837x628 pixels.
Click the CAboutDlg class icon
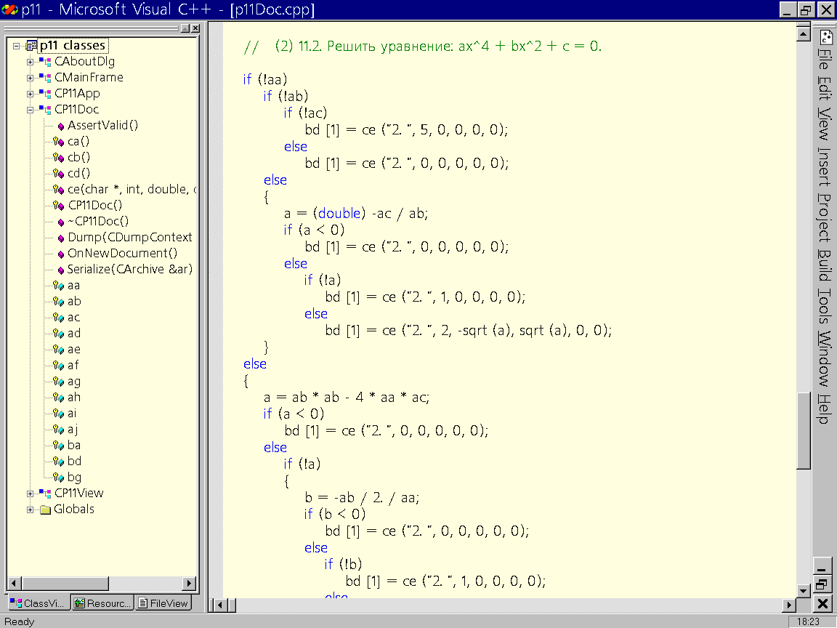pos(44,62)
